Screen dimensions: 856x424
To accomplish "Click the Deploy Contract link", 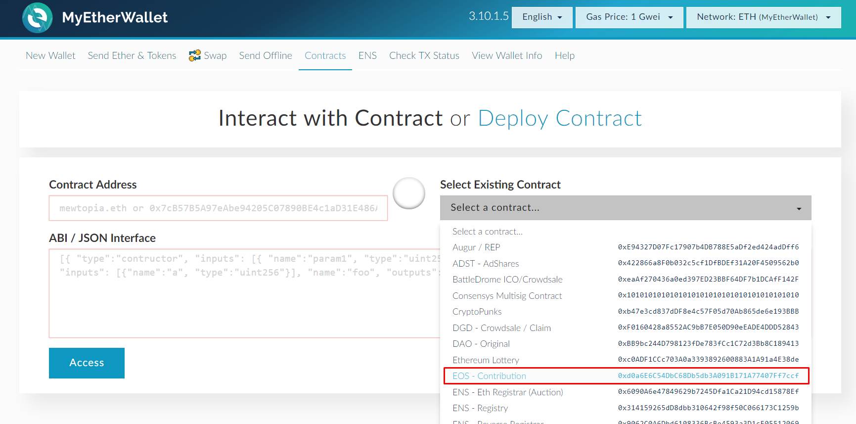I will click(x=560, y=118).
